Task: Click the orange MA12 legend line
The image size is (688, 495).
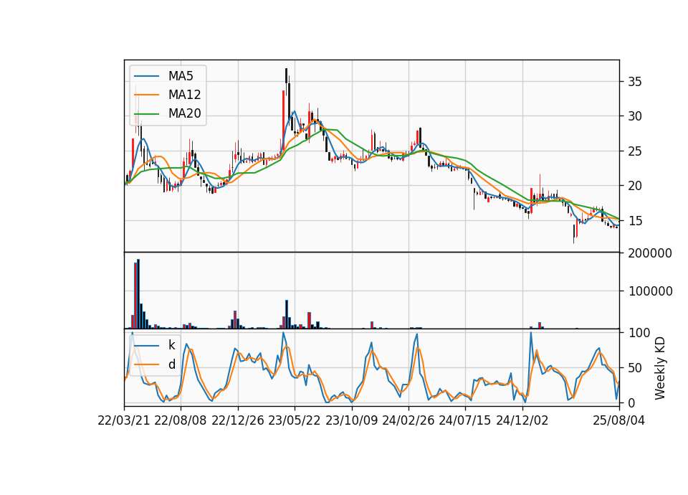Action: pos(146,95)
